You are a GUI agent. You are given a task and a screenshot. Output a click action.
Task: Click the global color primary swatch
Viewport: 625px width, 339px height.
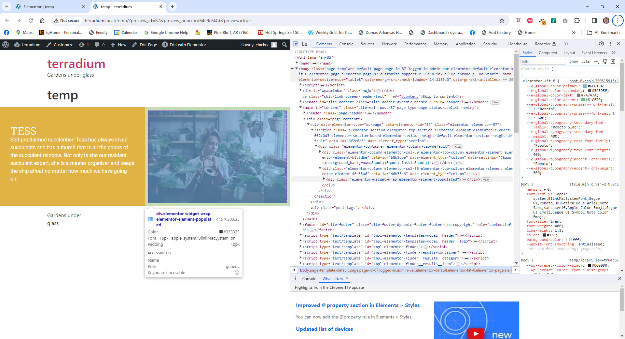tap(585, 86)
